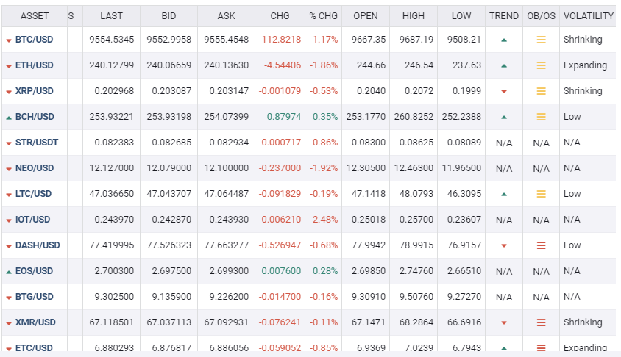621x357 pixels.
Task: Select the IOT/USD last price cell
Action: pos(111,220)
